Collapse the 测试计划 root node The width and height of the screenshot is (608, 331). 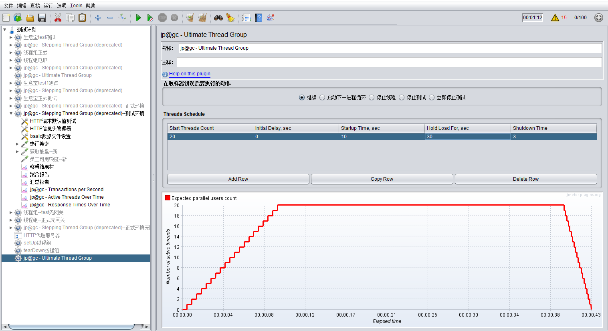pyautogui.click(x=5, y=30)
